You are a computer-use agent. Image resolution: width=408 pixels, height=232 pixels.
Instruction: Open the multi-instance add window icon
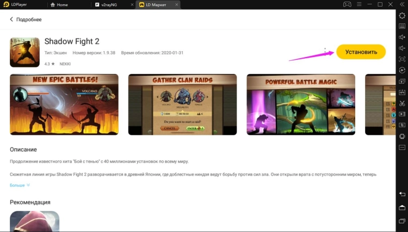[402, 81]
